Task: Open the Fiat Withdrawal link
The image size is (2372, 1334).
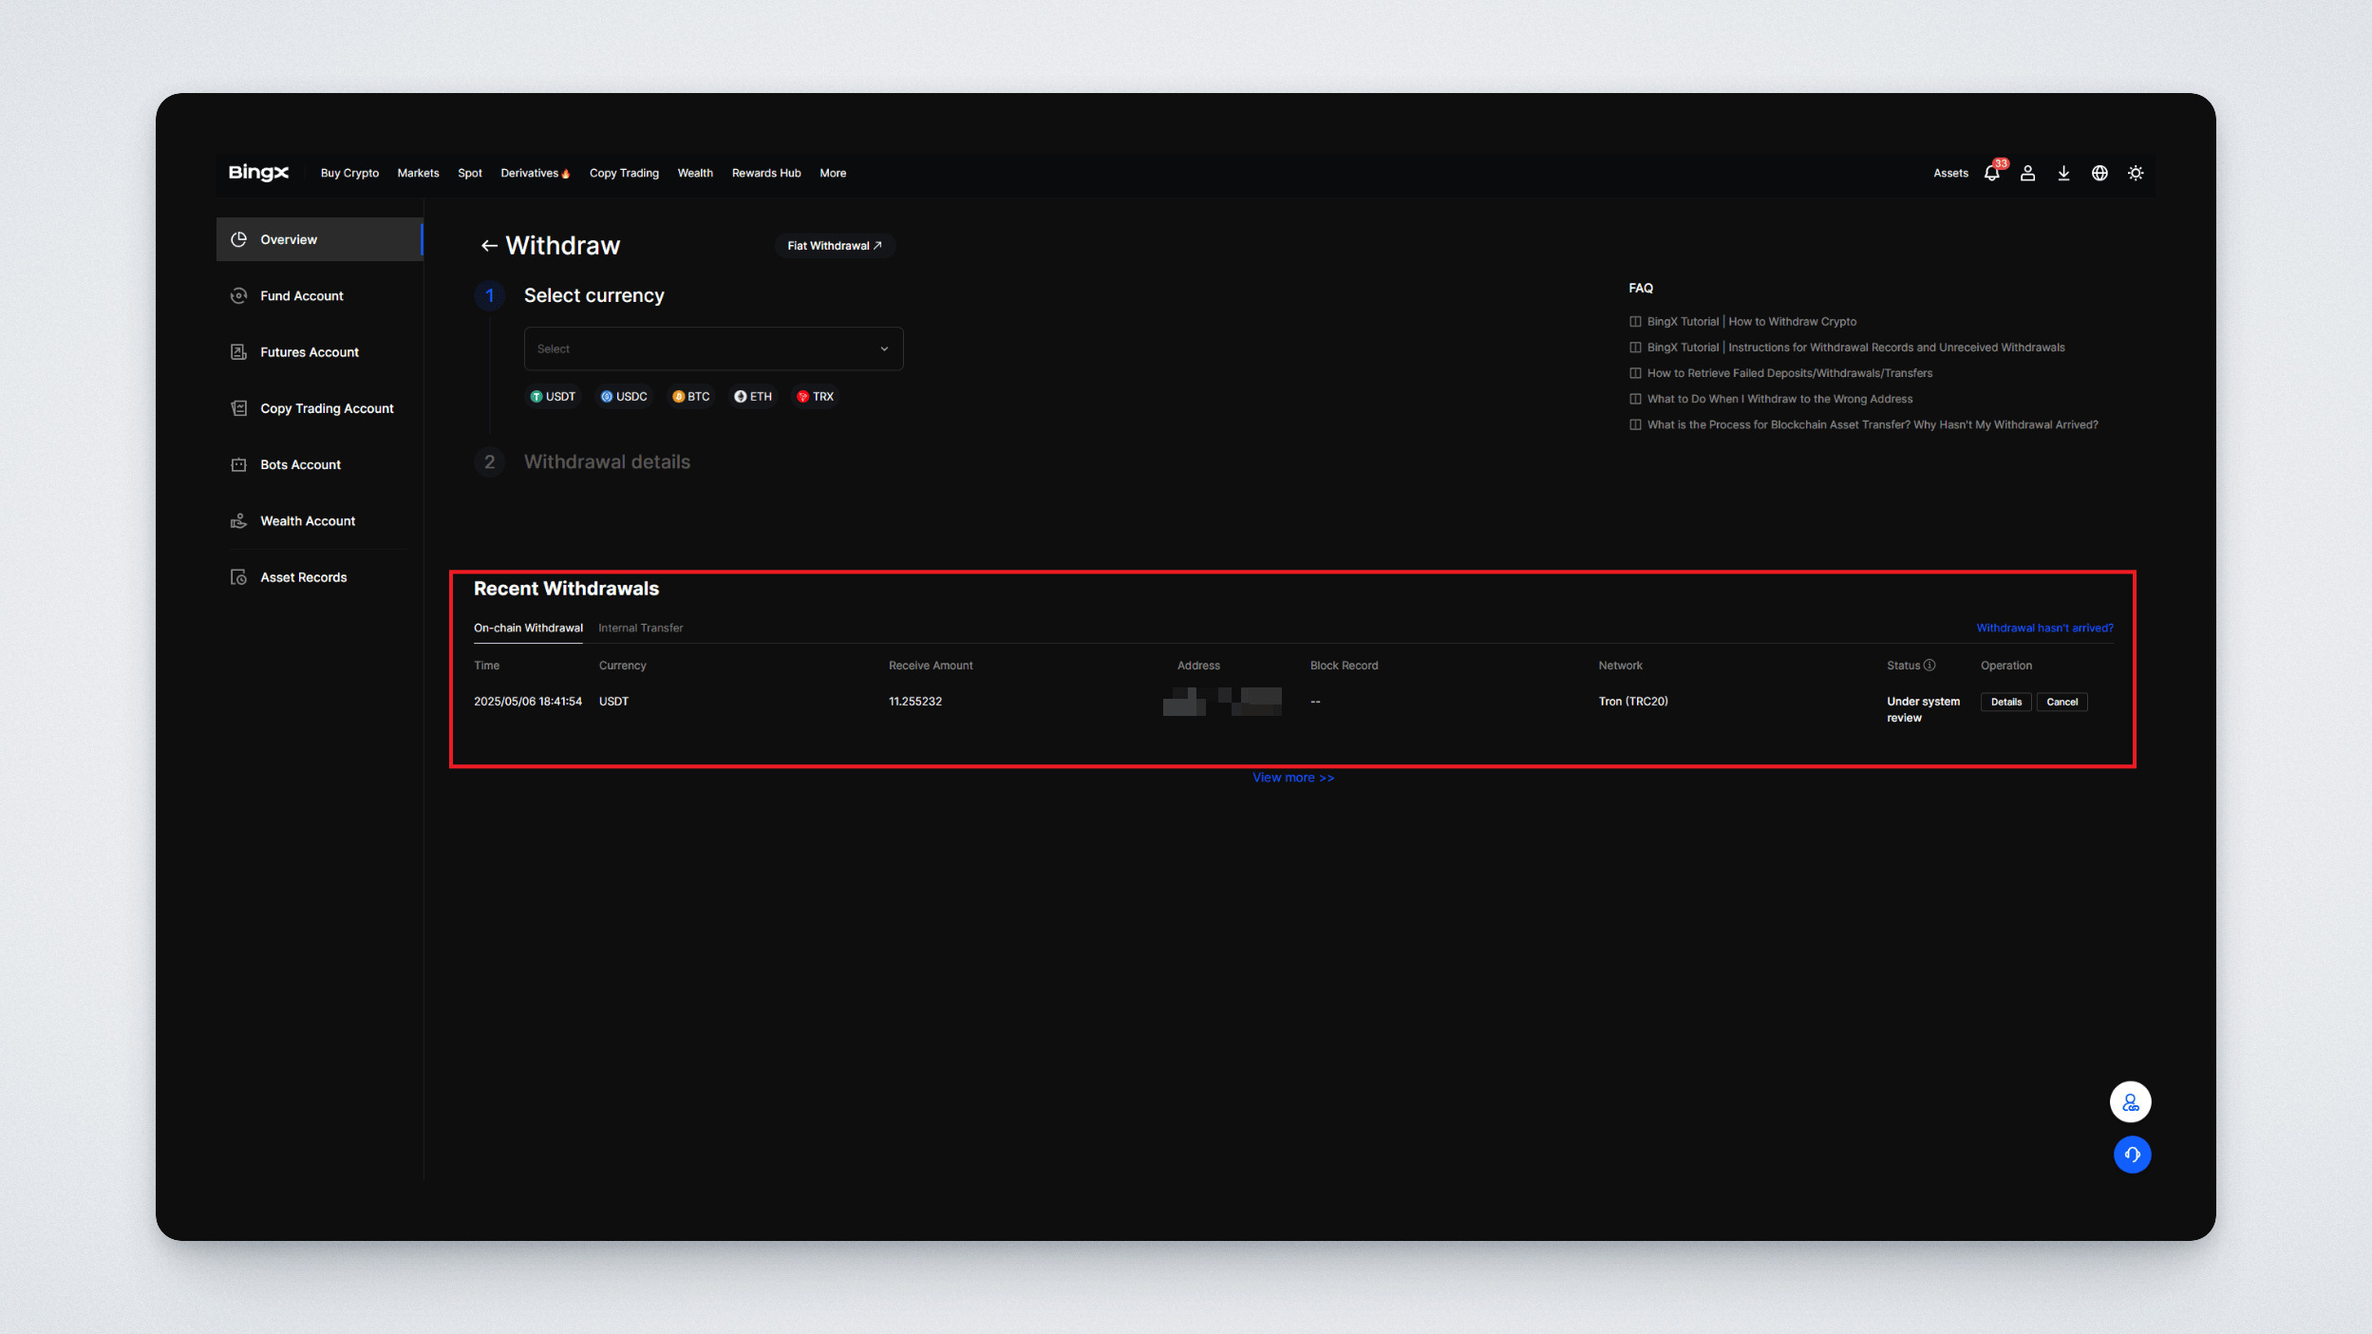Action: [834, 246]
